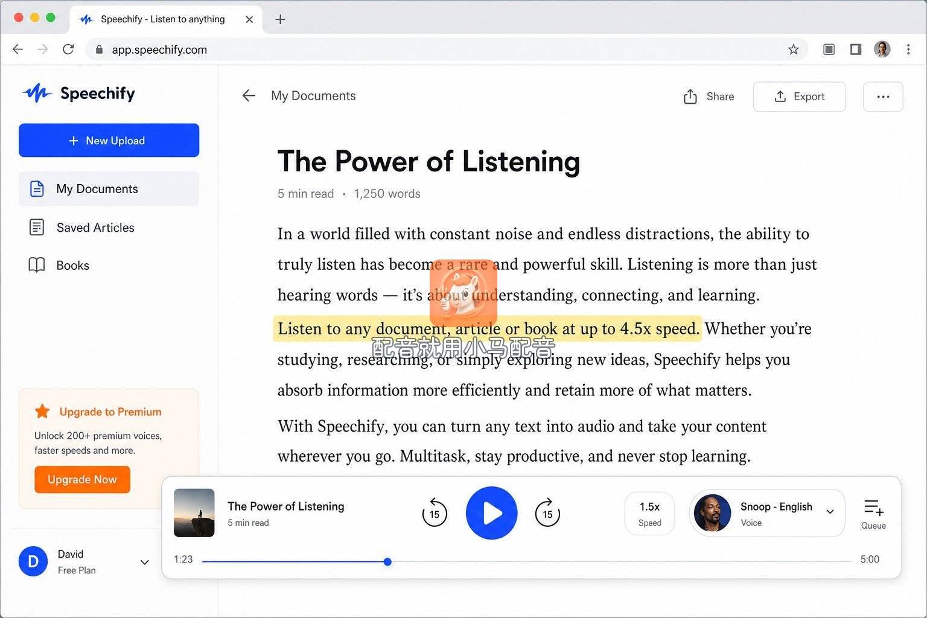The height and width of the screenshot is (618, 927).
Task: Open the Chrome three-dot menu
Action: click(908, 49)
